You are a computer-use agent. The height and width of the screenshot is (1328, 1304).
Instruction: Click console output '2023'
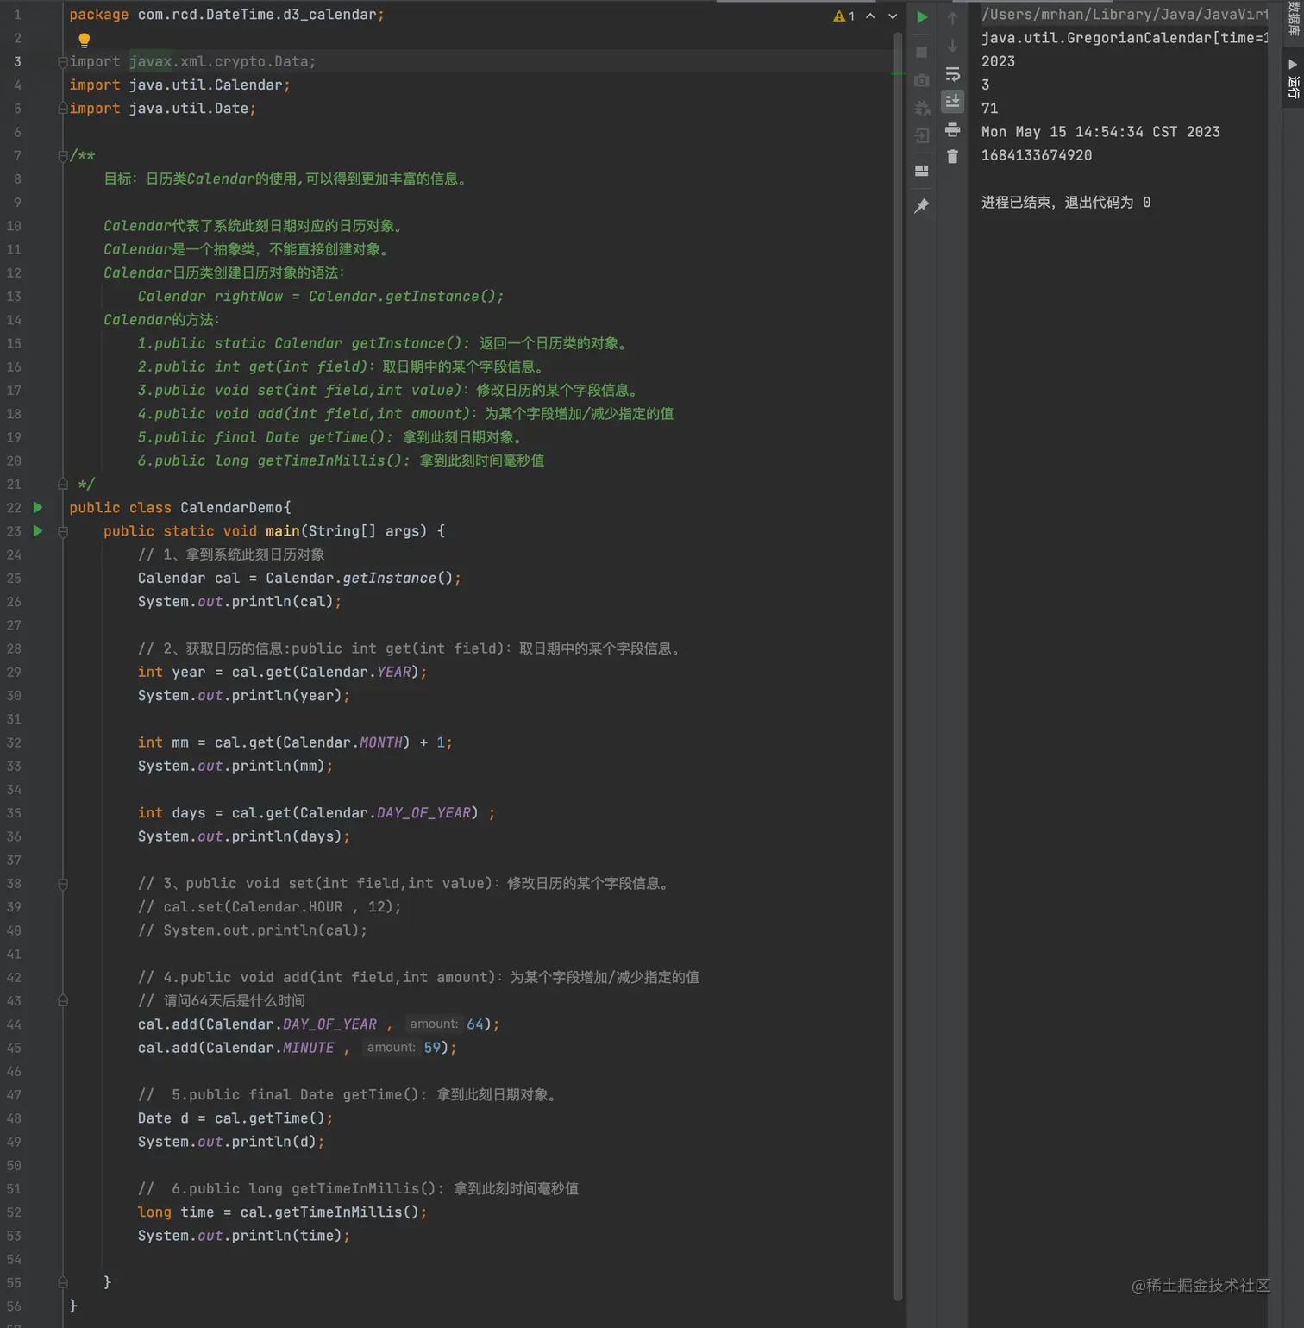pos(999,61)
